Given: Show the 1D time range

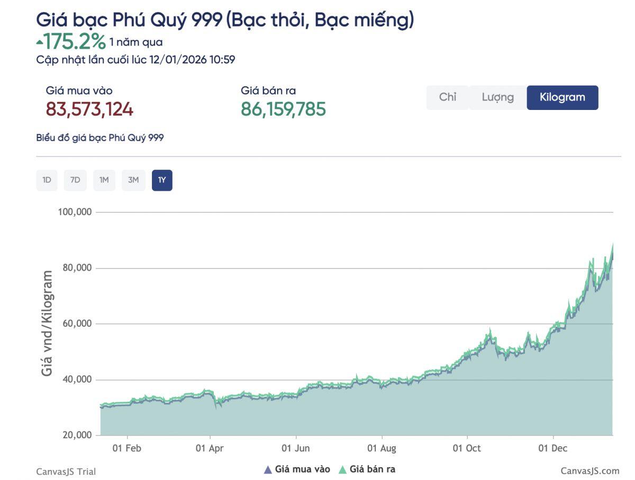Looking at the screenshot, I should (x=47, y=180).
